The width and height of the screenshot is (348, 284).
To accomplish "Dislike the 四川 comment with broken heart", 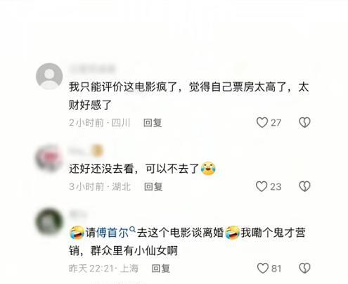I will click(304, 122).
